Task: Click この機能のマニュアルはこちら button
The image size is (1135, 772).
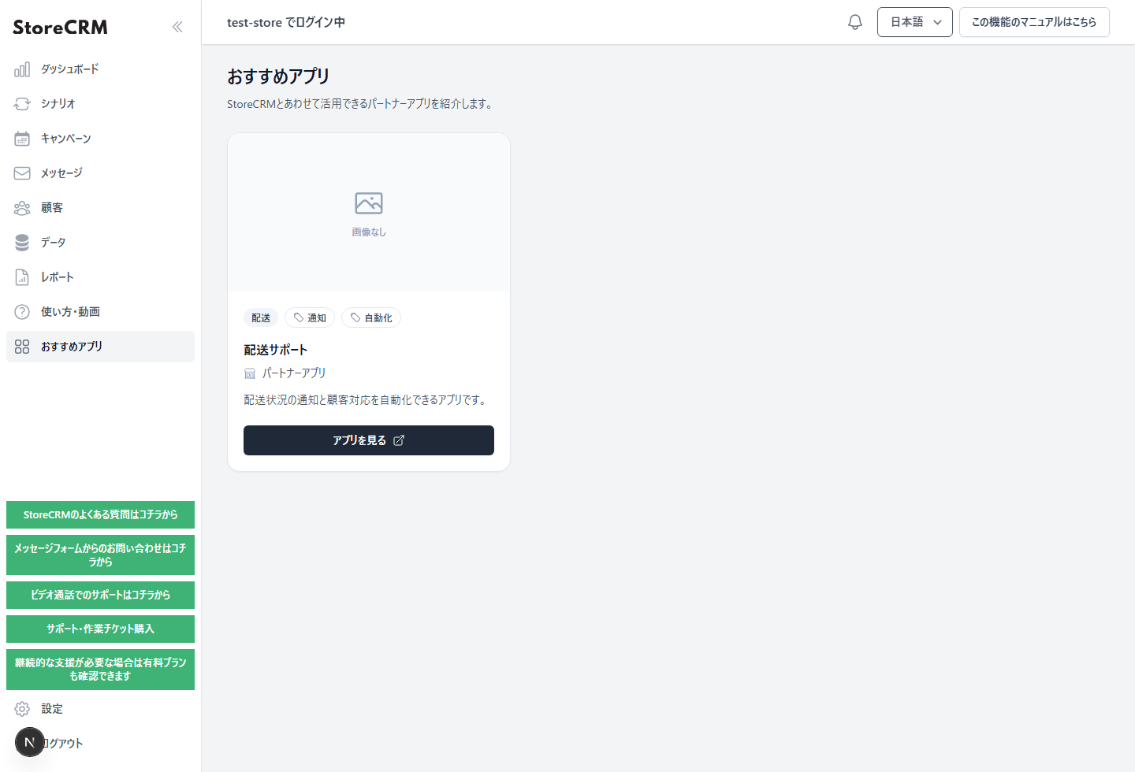Action: point(1034,22)
